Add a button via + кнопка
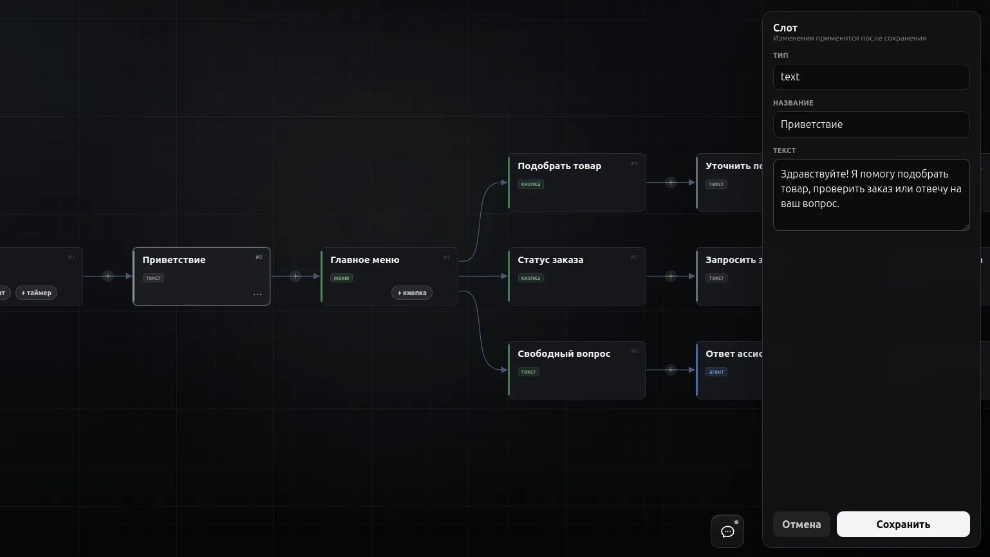This screenshot has width=990, height=557. point(412,293)
